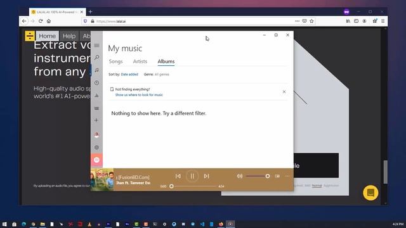Screen dimensions: 406x228
Task: Open Sort by Date added dropdown
Action: tap(129, 75)
